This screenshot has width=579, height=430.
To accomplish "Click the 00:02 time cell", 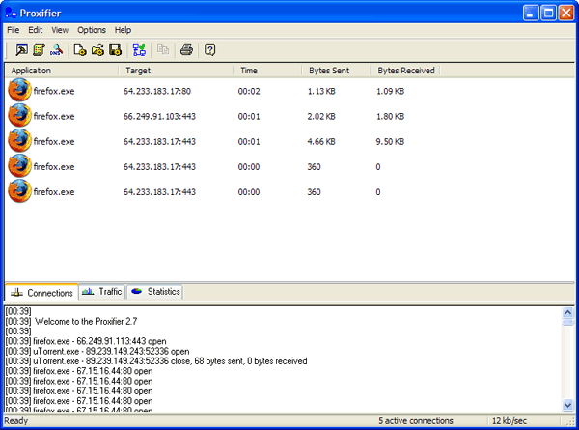I will click(249, 91).
